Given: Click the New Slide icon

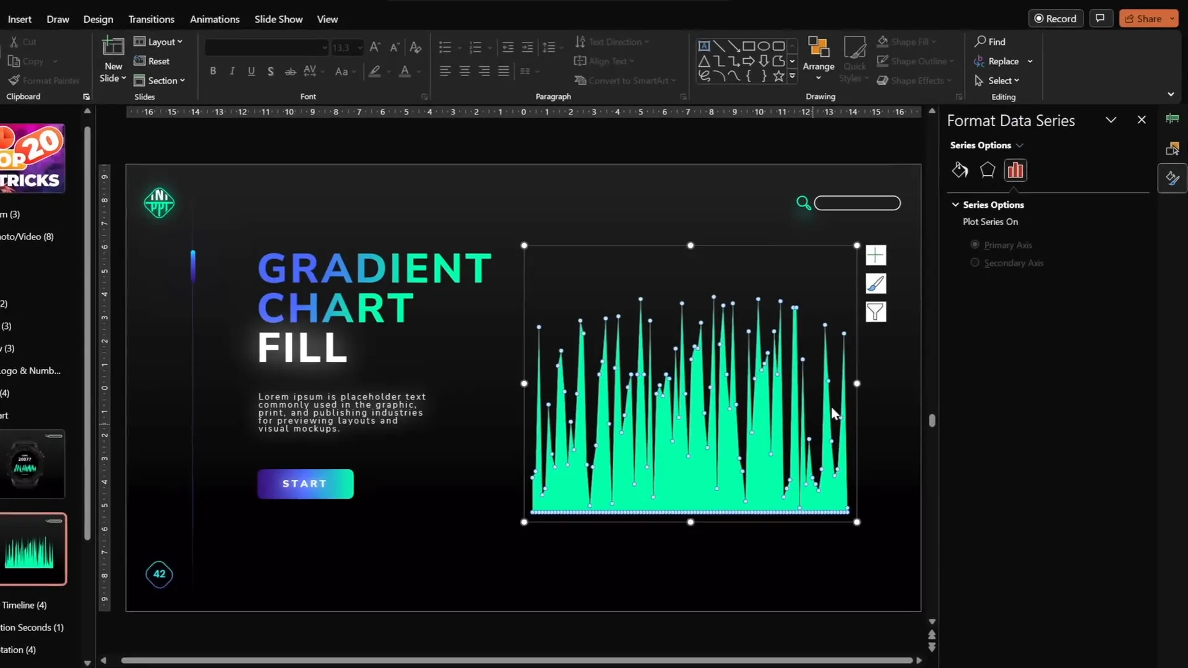Looking at the screenshot, I should click(x=113, y=48).
